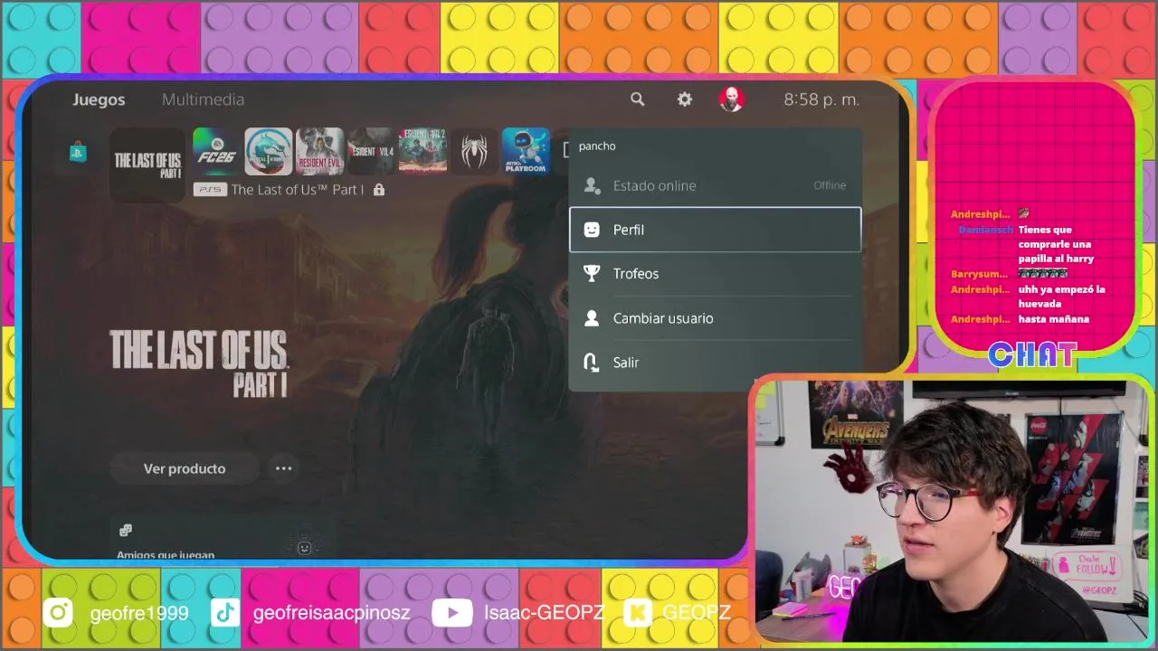Click the TikTok logo in the overlay

point(224,613)
